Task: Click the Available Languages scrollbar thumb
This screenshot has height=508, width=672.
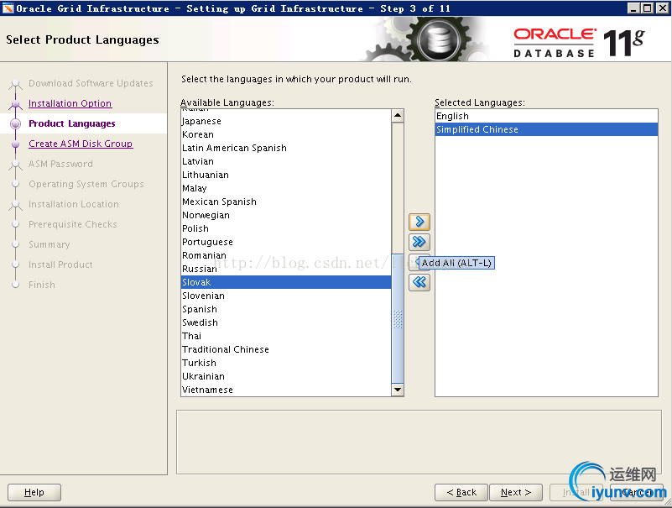Action: coord(398,317)
